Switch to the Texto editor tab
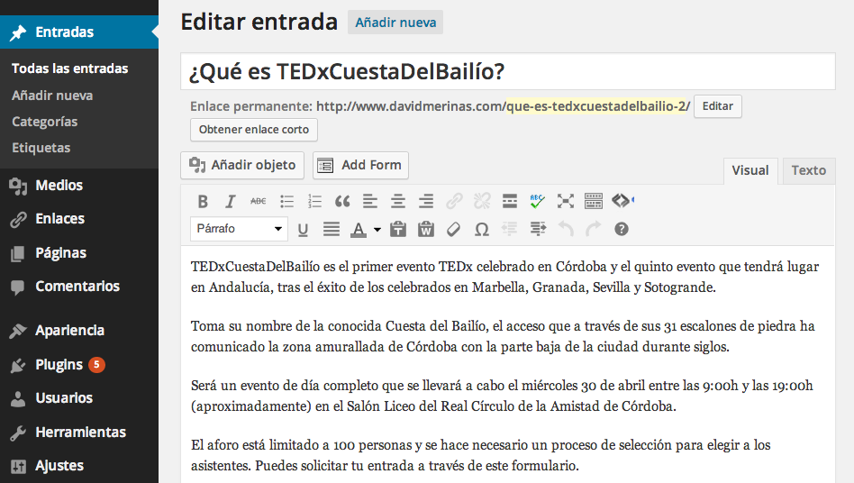This screenshot has height=483, width=854. point(809,170)
